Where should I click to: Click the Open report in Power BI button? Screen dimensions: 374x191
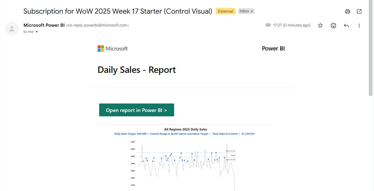click(137, 110)
